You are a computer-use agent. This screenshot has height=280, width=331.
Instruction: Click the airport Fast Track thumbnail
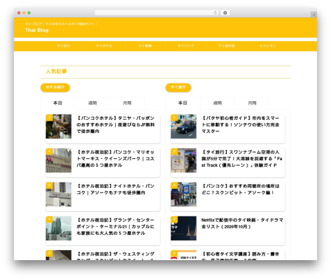coord(183,160)
